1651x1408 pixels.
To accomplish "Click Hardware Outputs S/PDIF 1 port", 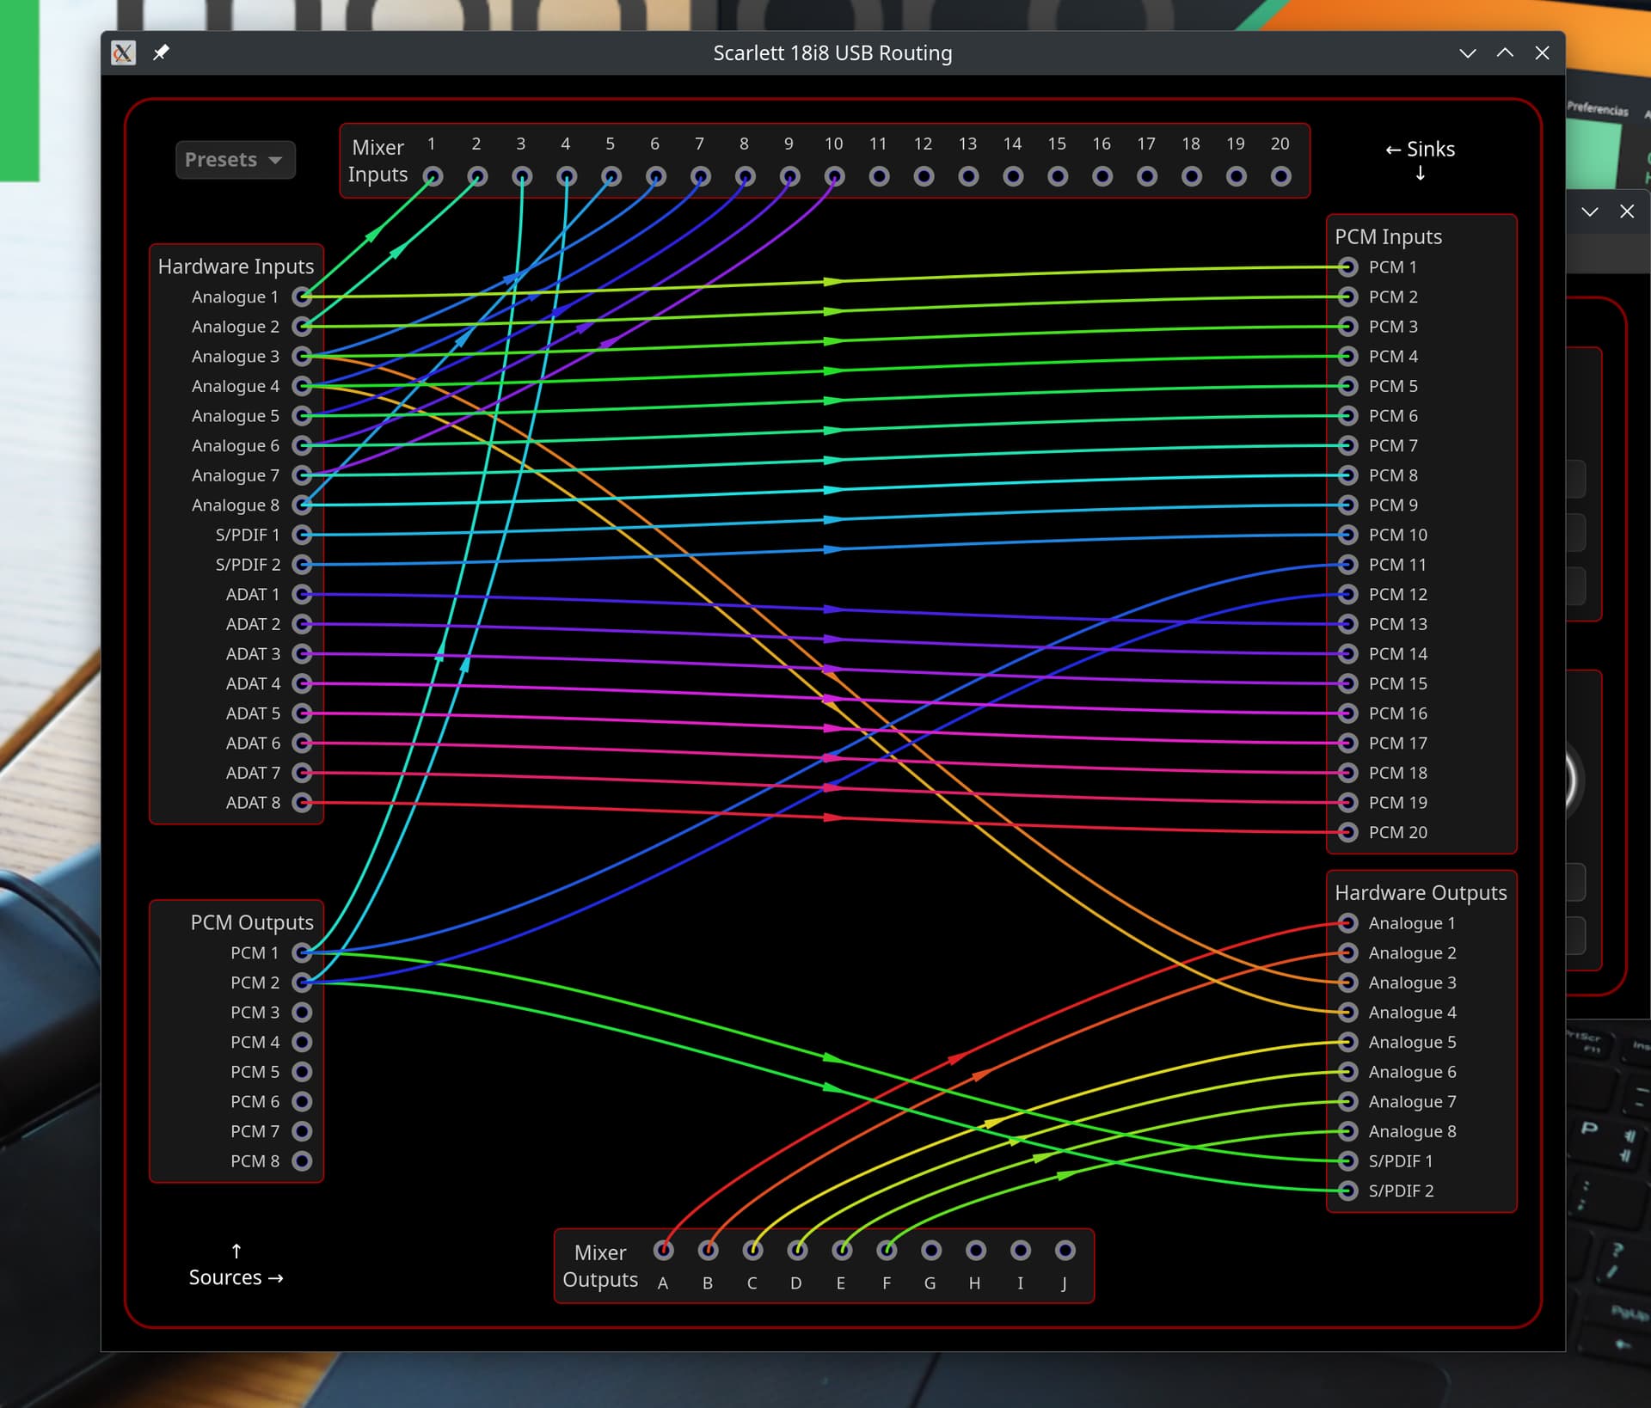I will click(x=1348, y=1161).
